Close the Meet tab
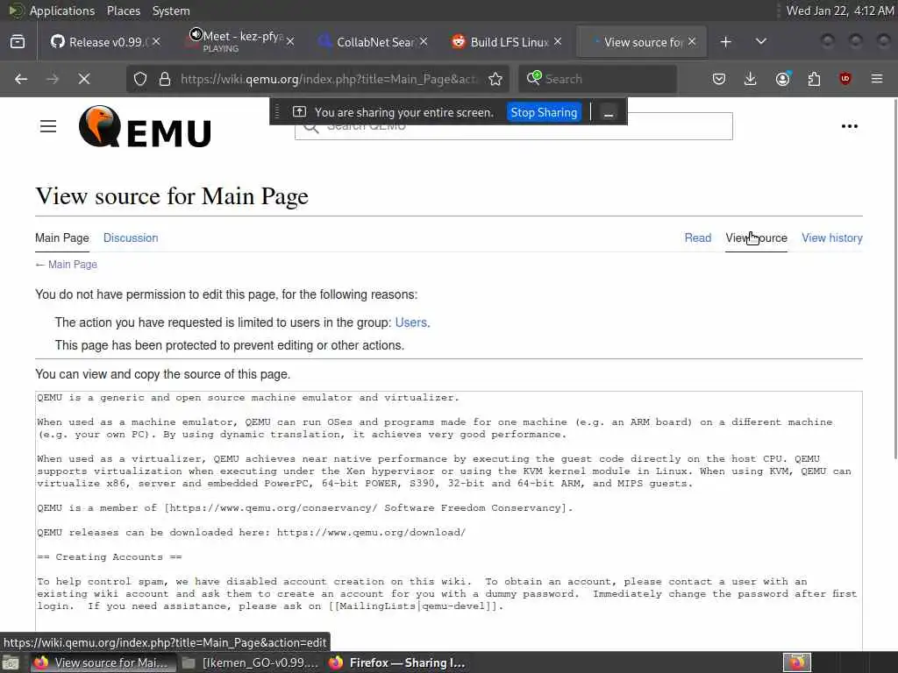This screenshot has width=898, height=673. [290, 42]
